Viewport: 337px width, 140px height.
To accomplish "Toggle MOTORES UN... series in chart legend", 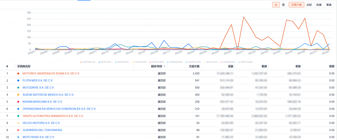I will click(x=89, y=62).
